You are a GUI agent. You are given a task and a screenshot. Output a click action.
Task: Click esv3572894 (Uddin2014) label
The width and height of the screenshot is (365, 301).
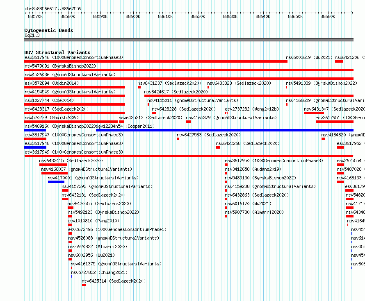[x=52, y=83]
